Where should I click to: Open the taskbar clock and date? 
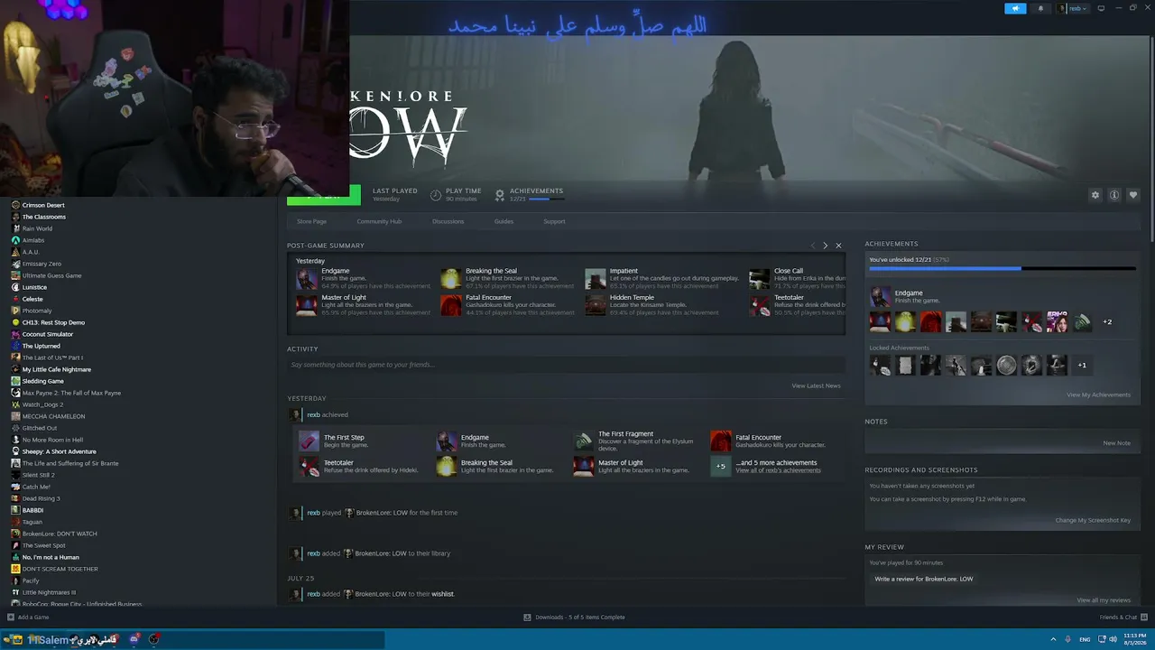click(1135, 639)
